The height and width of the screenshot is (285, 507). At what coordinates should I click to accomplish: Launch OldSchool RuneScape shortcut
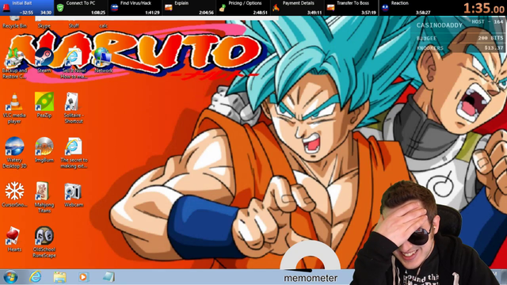[x=44, y=242]
